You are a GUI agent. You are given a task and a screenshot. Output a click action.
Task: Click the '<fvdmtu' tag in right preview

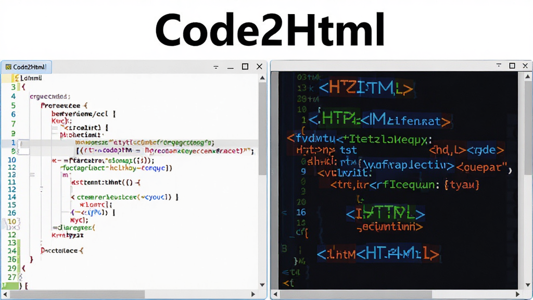tap(311, 139)
